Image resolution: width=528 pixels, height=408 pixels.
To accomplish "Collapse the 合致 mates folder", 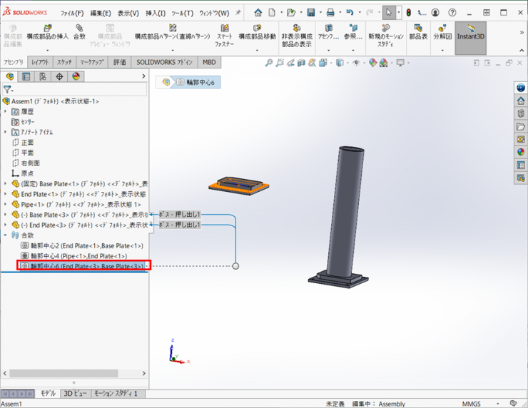I will 6,235.
